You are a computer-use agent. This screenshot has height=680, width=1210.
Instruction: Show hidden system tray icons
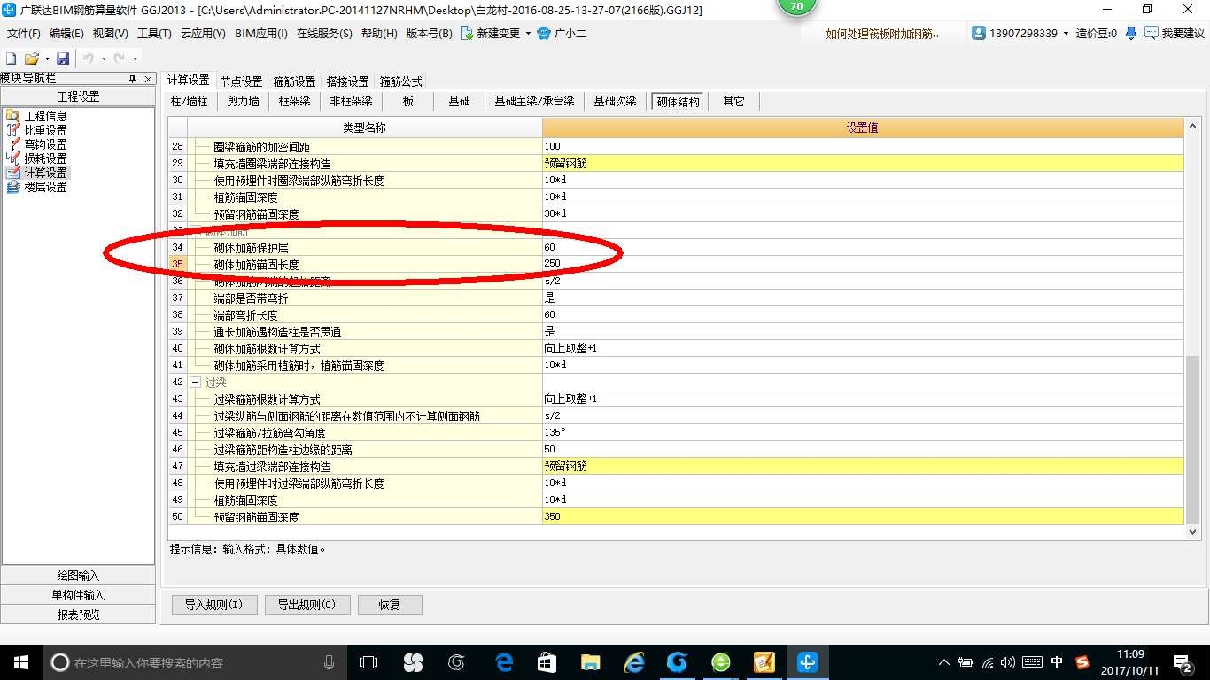pos(945,661)
